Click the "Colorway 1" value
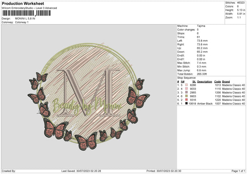Image resolution: width=247 pixels, height=174 pixels. [22, 22]
